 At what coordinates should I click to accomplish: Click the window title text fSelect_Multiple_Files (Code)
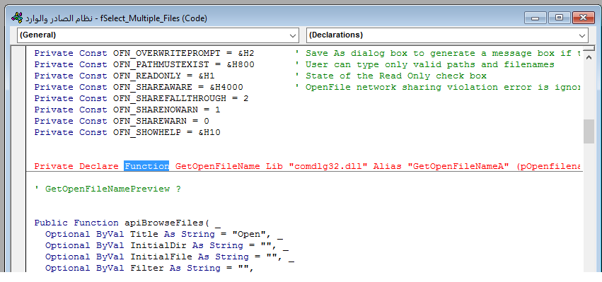coord(154,18)
